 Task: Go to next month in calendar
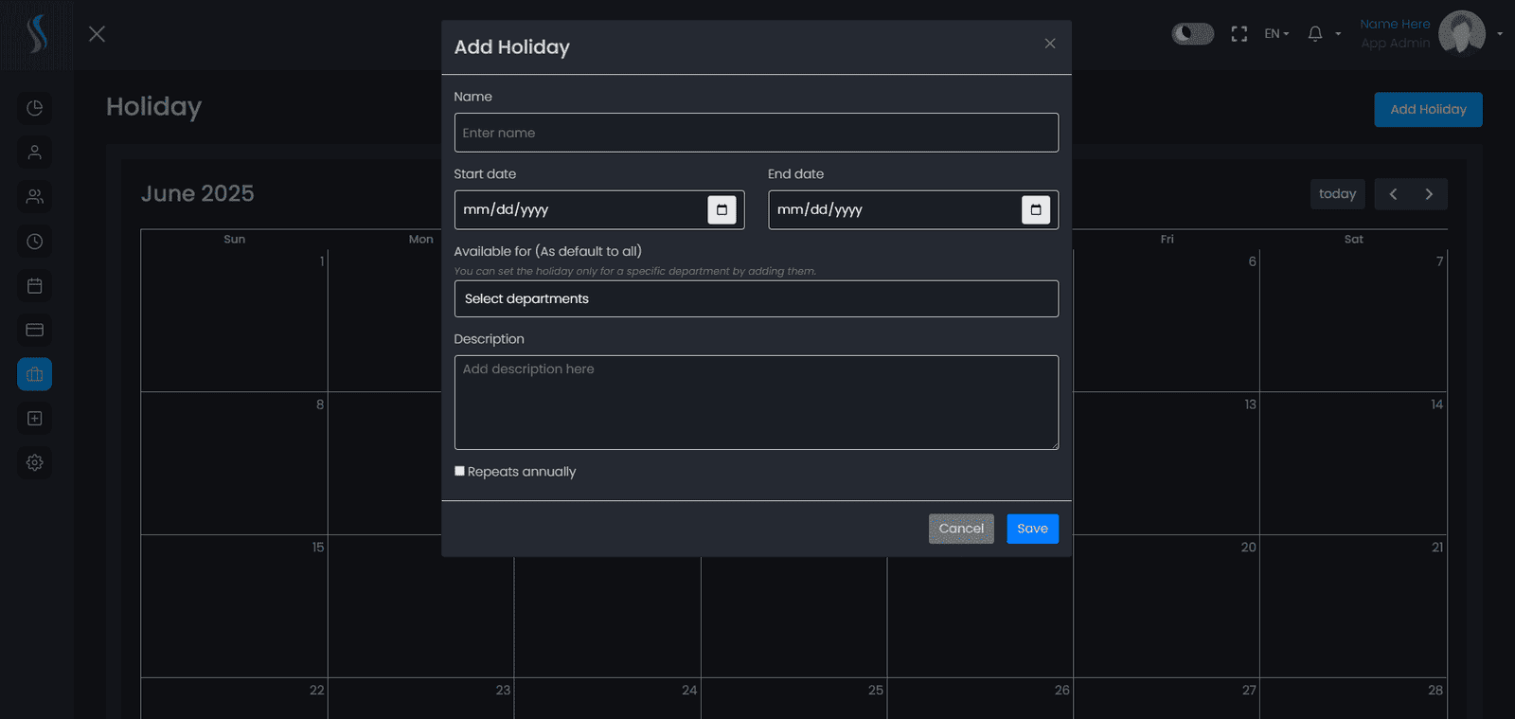[1429, 194]
